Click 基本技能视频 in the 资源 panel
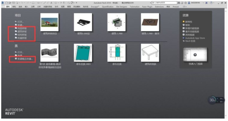 coord(191,31)
